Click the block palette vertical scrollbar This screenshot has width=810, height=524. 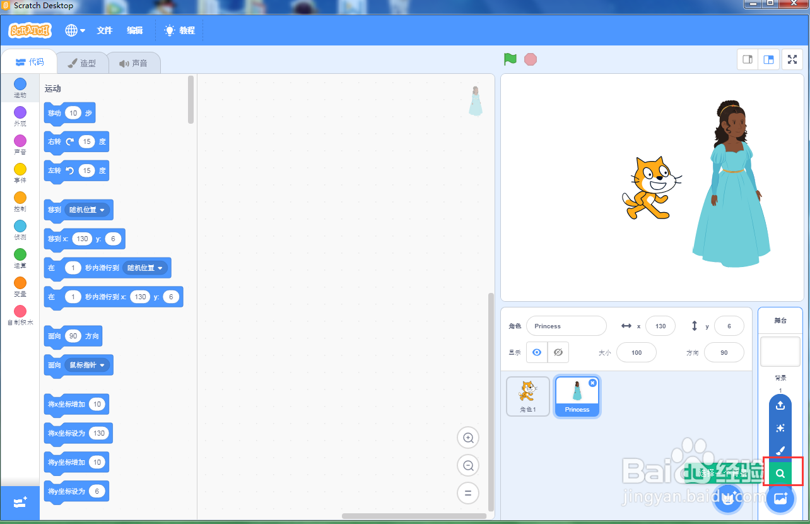[191, 100]
